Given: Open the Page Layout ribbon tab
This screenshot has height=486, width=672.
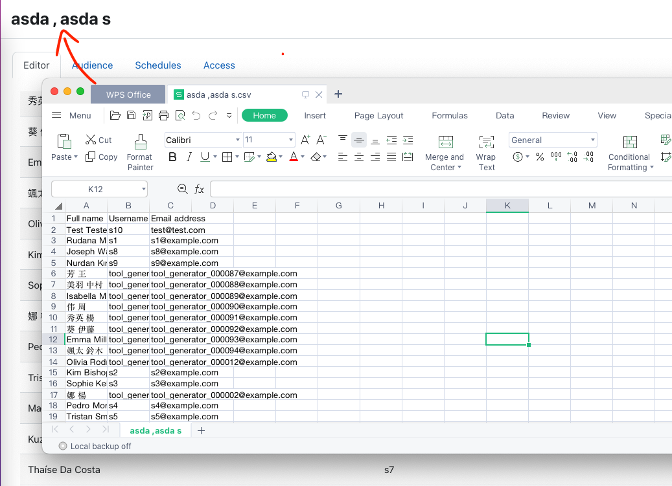Looking at the screenshot, I should coord(379,115).
